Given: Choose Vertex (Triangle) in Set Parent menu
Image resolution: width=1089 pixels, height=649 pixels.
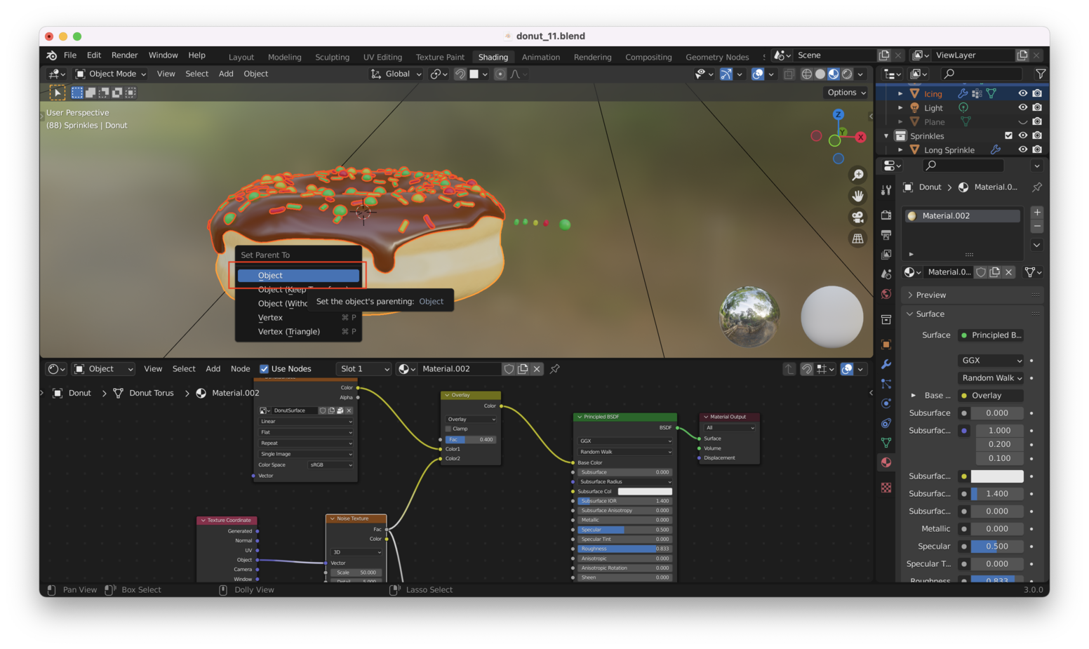Looking at the screenshot, I should pos(288,332).
